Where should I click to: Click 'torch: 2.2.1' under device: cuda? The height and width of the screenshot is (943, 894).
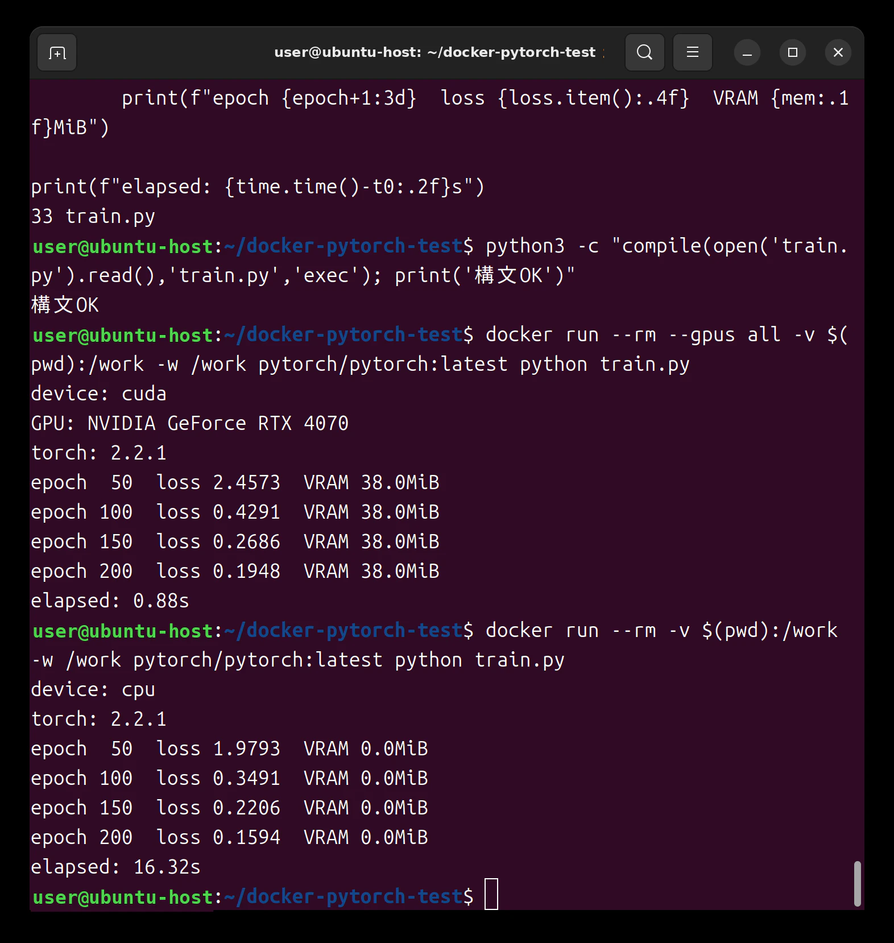coord(98,453)
